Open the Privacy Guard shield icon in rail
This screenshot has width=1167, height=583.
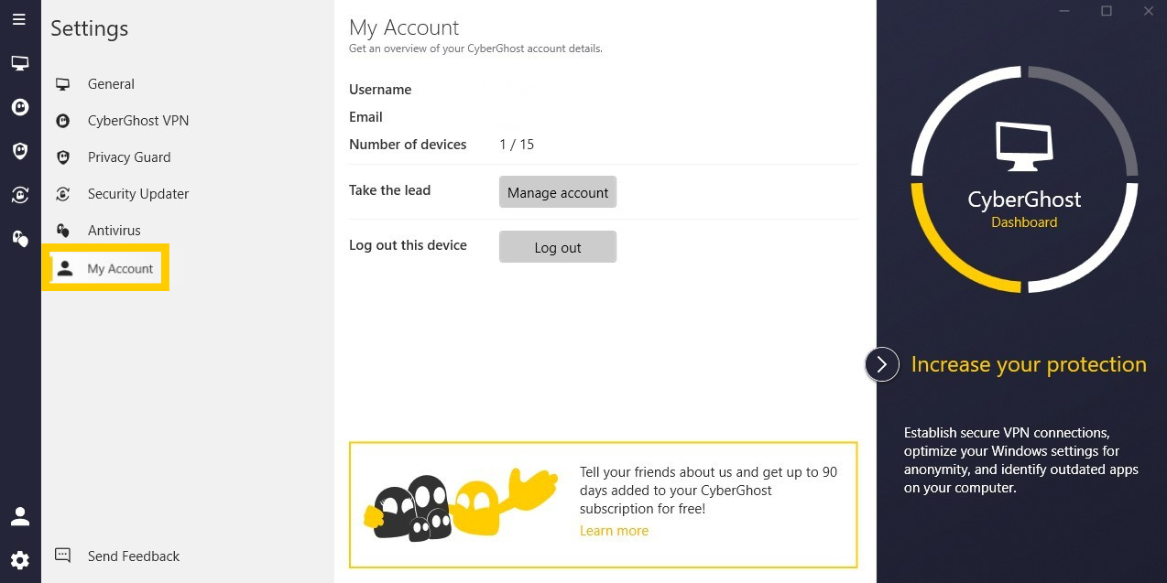(x=19, y=151)
